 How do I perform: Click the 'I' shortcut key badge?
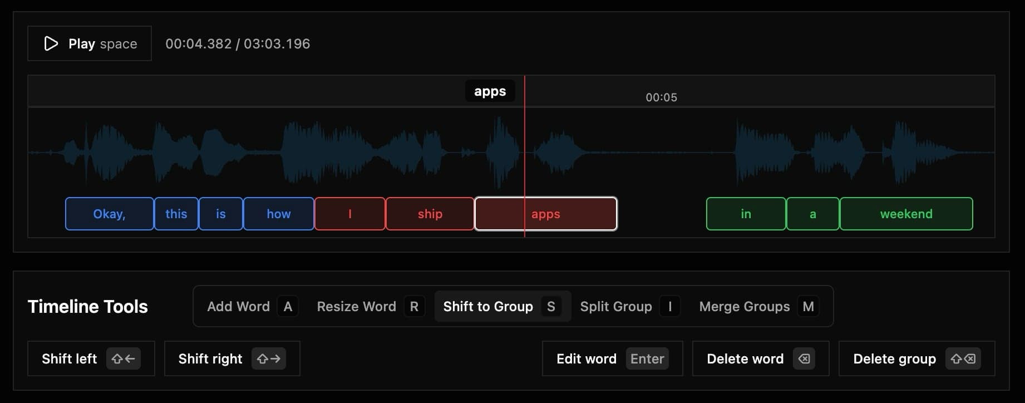pyautogui.click(x=670, y=306)
